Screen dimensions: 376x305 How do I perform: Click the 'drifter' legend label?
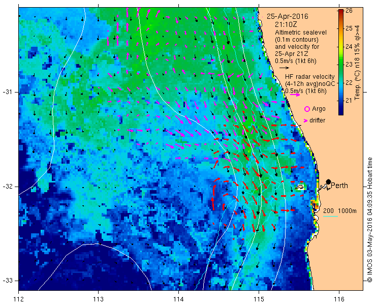pos(317,120)
